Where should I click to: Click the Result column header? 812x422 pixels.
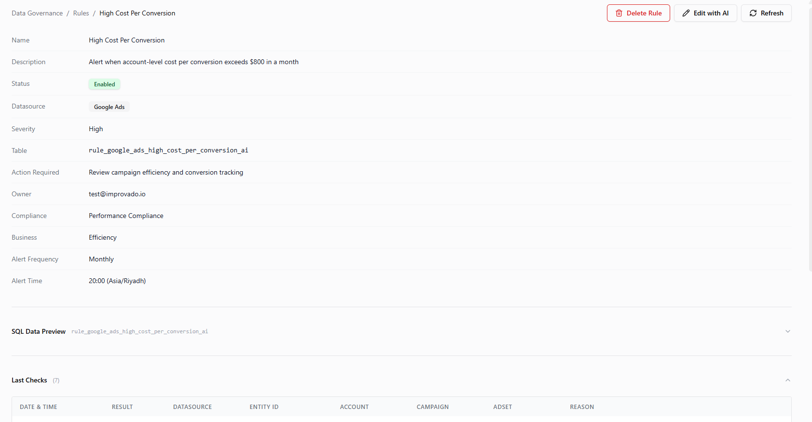[122, 407]
